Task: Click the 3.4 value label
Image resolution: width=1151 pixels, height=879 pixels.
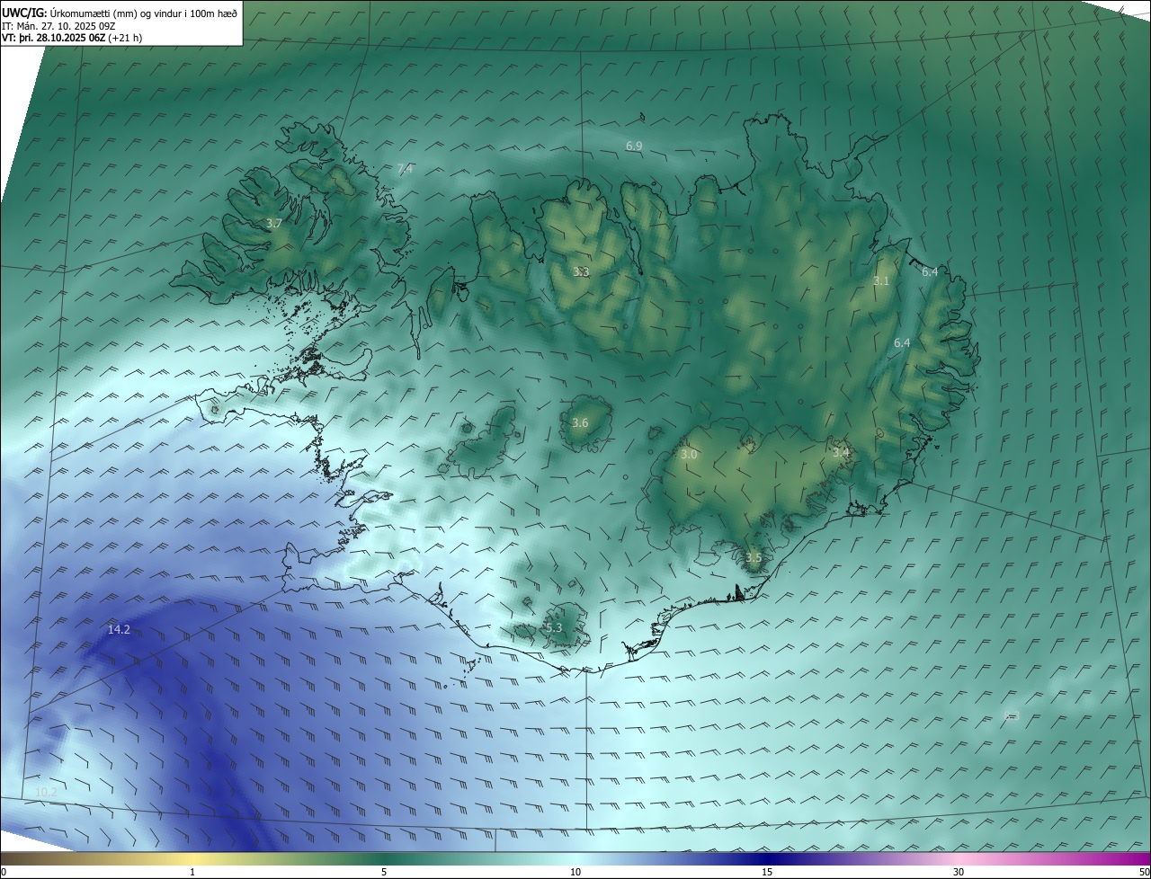Action: click(841, 453)
